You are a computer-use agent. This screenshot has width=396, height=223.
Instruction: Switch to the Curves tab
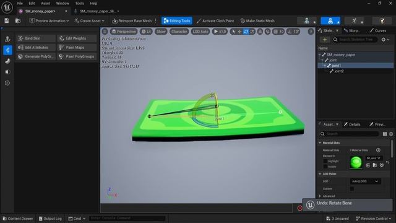[x=378, y=30]
